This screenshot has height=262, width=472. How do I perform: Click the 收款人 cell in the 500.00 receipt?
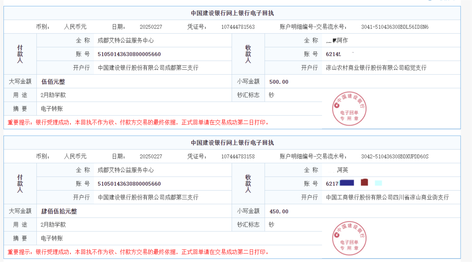click(248, 54)
